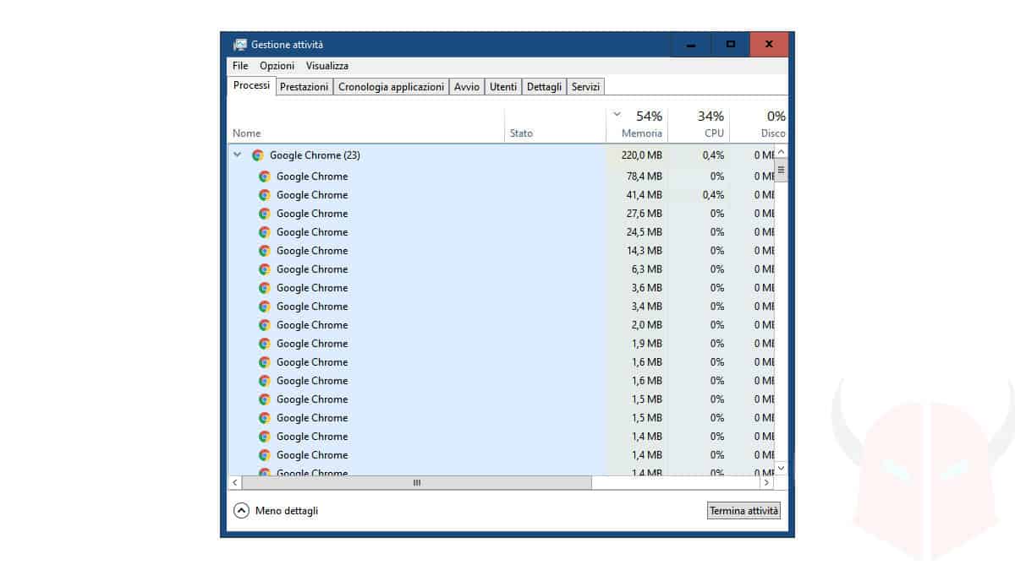Open the Opzioni menu
The height and width of the screenshot is (570, 1015).
point(277,66)
